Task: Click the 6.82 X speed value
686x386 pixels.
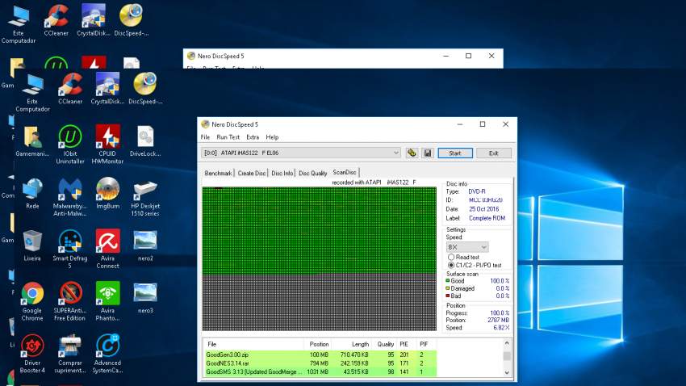Action: (501, 328)
